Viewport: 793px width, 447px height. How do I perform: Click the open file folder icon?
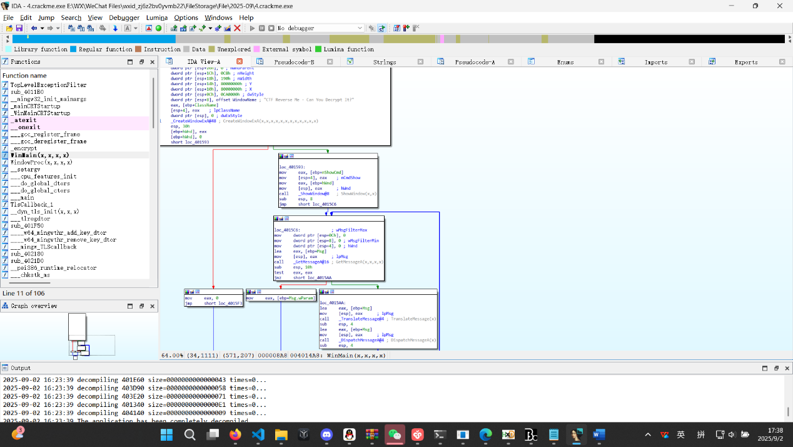[9, 28]
